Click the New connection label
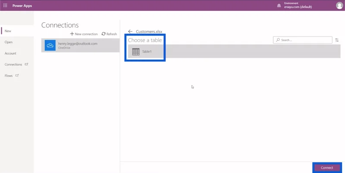Screen dimensions: 345x173 (86, 34)
